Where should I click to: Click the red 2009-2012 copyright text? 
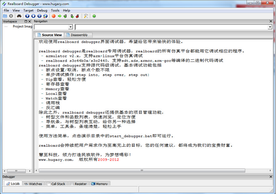pos(108,160)
